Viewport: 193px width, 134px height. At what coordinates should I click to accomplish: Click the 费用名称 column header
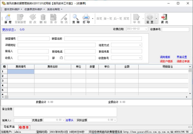coord(52,67)
